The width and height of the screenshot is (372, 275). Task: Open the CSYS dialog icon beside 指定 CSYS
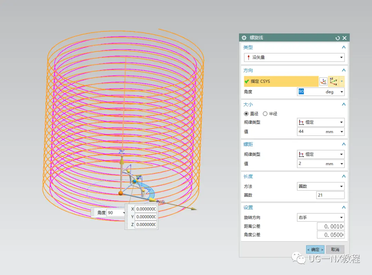323,81
